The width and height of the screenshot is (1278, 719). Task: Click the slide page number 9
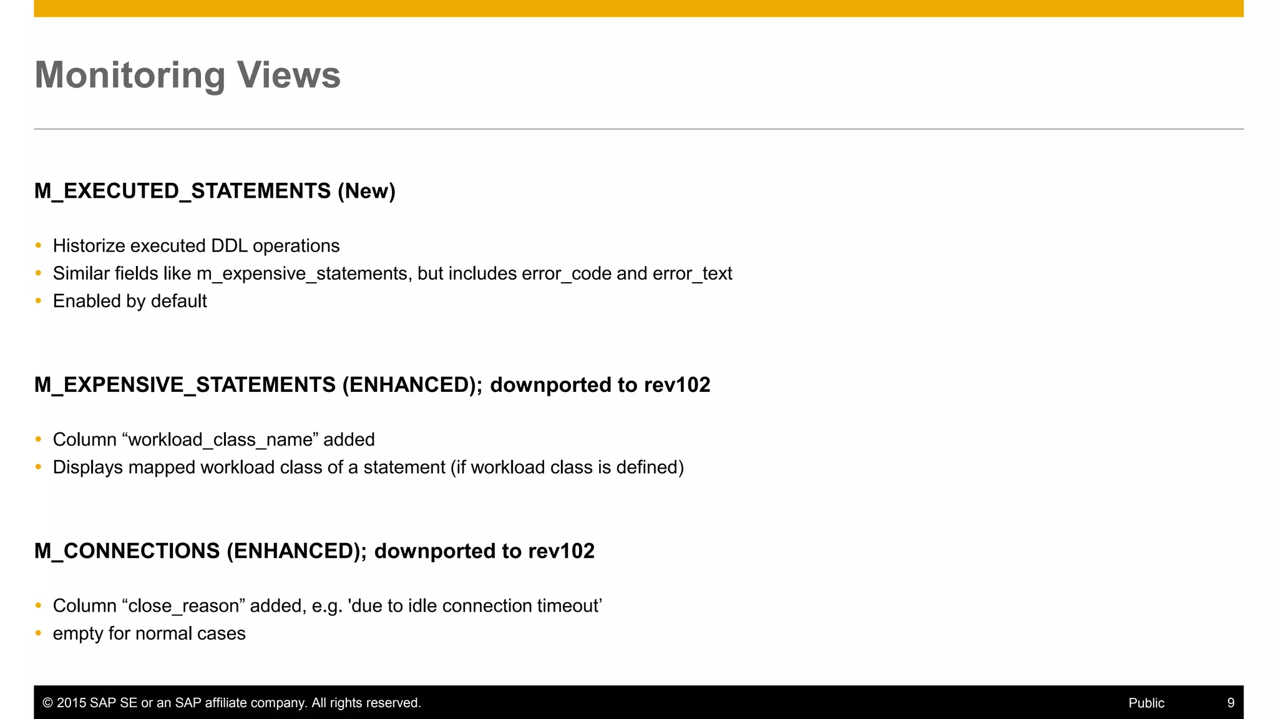click(1231, 703)
